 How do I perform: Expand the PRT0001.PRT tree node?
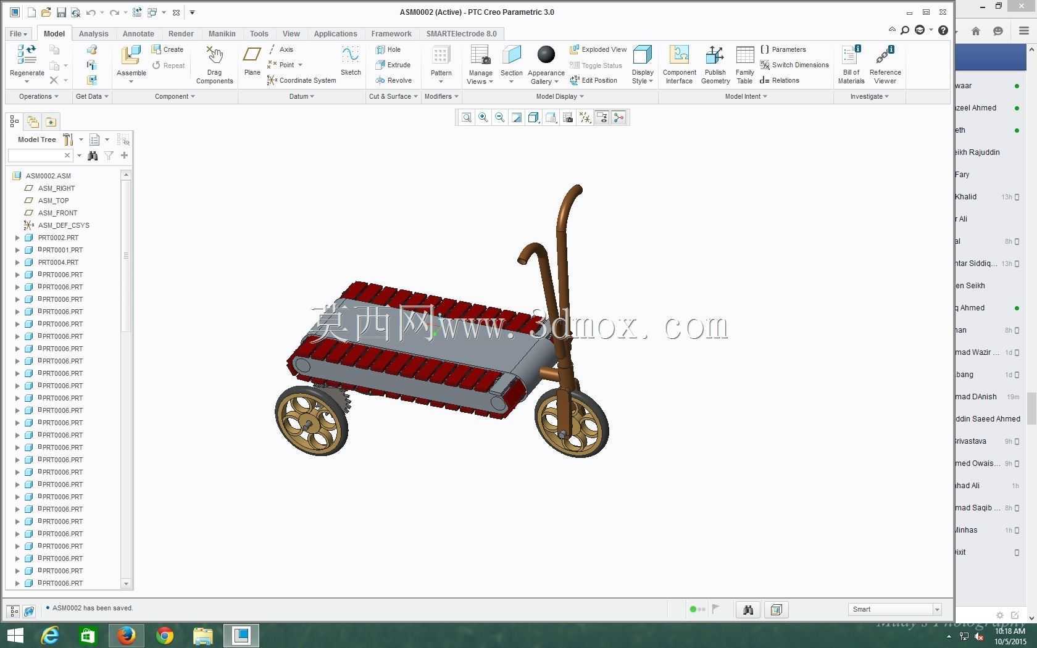coord(17,250)
